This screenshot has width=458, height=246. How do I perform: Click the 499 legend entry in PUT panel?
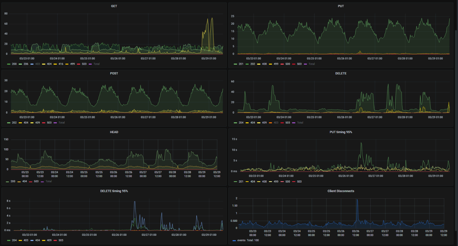point(274,64)
